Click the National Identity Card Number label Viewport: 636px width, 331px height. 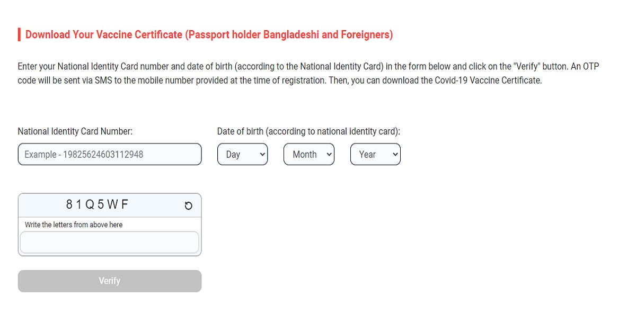click(x=75, y=131)
